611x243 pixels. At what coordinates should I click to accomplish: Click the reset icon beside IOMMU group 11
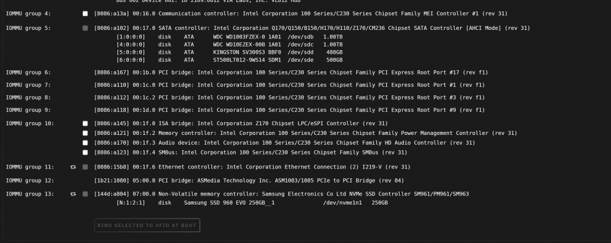click(x=73, y=167)
